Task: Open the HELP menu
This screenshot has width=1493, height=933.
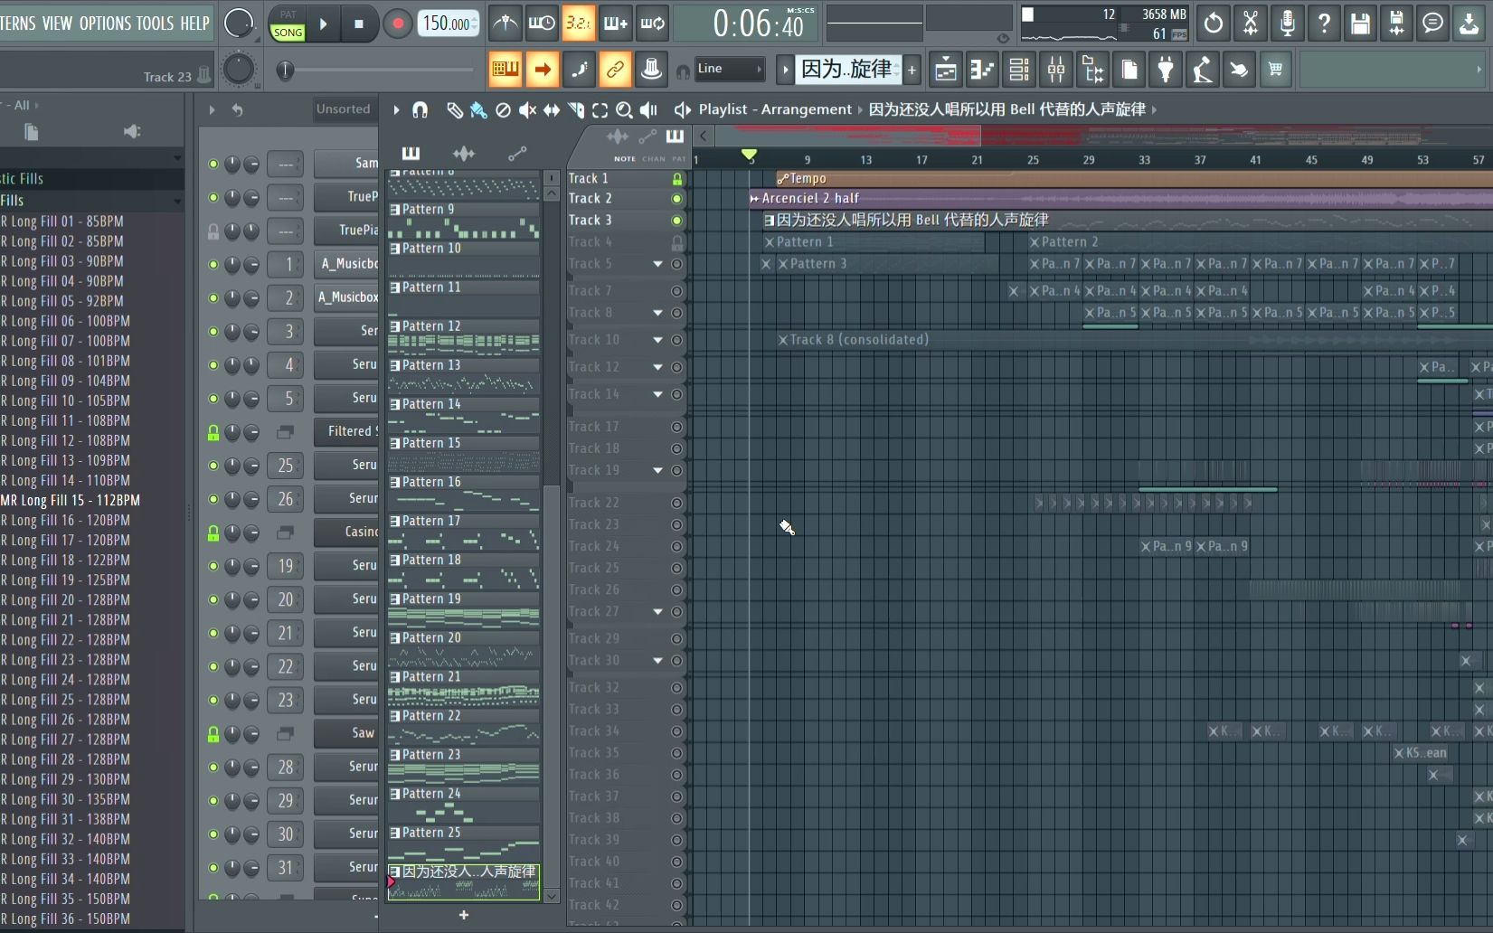Action: coord(195,24)
